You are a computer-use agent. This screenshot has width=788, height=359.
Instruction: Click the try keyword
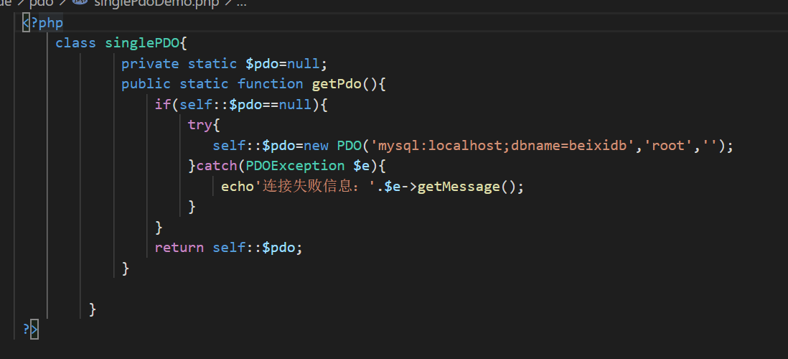(200, 125)
